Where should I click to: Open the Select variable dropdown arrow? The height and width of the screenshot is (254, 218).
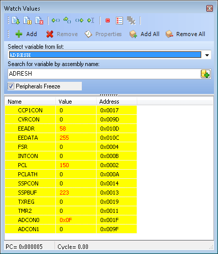[x=207, y=55]
